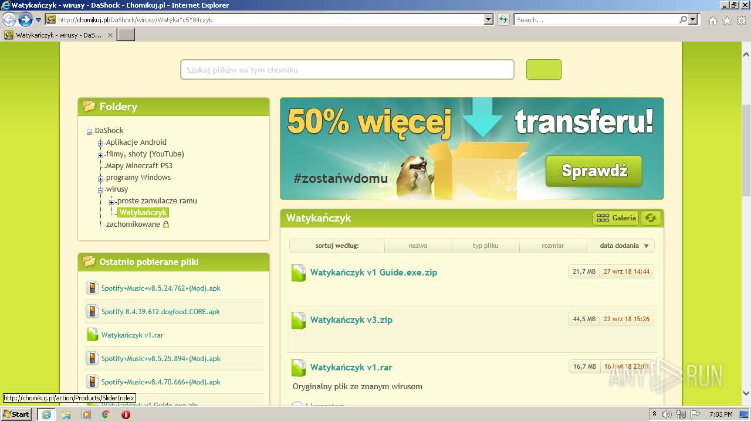Show hidden tray icons arrow
The image size is (751, 422).
(x=655, y=414)
